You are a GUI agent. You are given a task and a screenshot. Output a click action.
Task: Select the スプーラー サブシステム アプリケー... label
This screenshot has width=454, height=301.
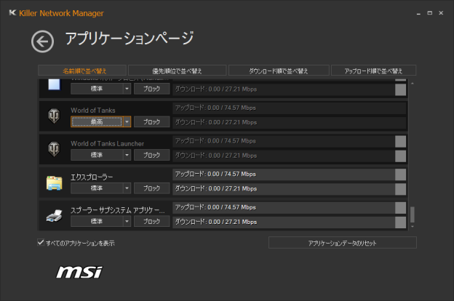(x=118, y=210)
